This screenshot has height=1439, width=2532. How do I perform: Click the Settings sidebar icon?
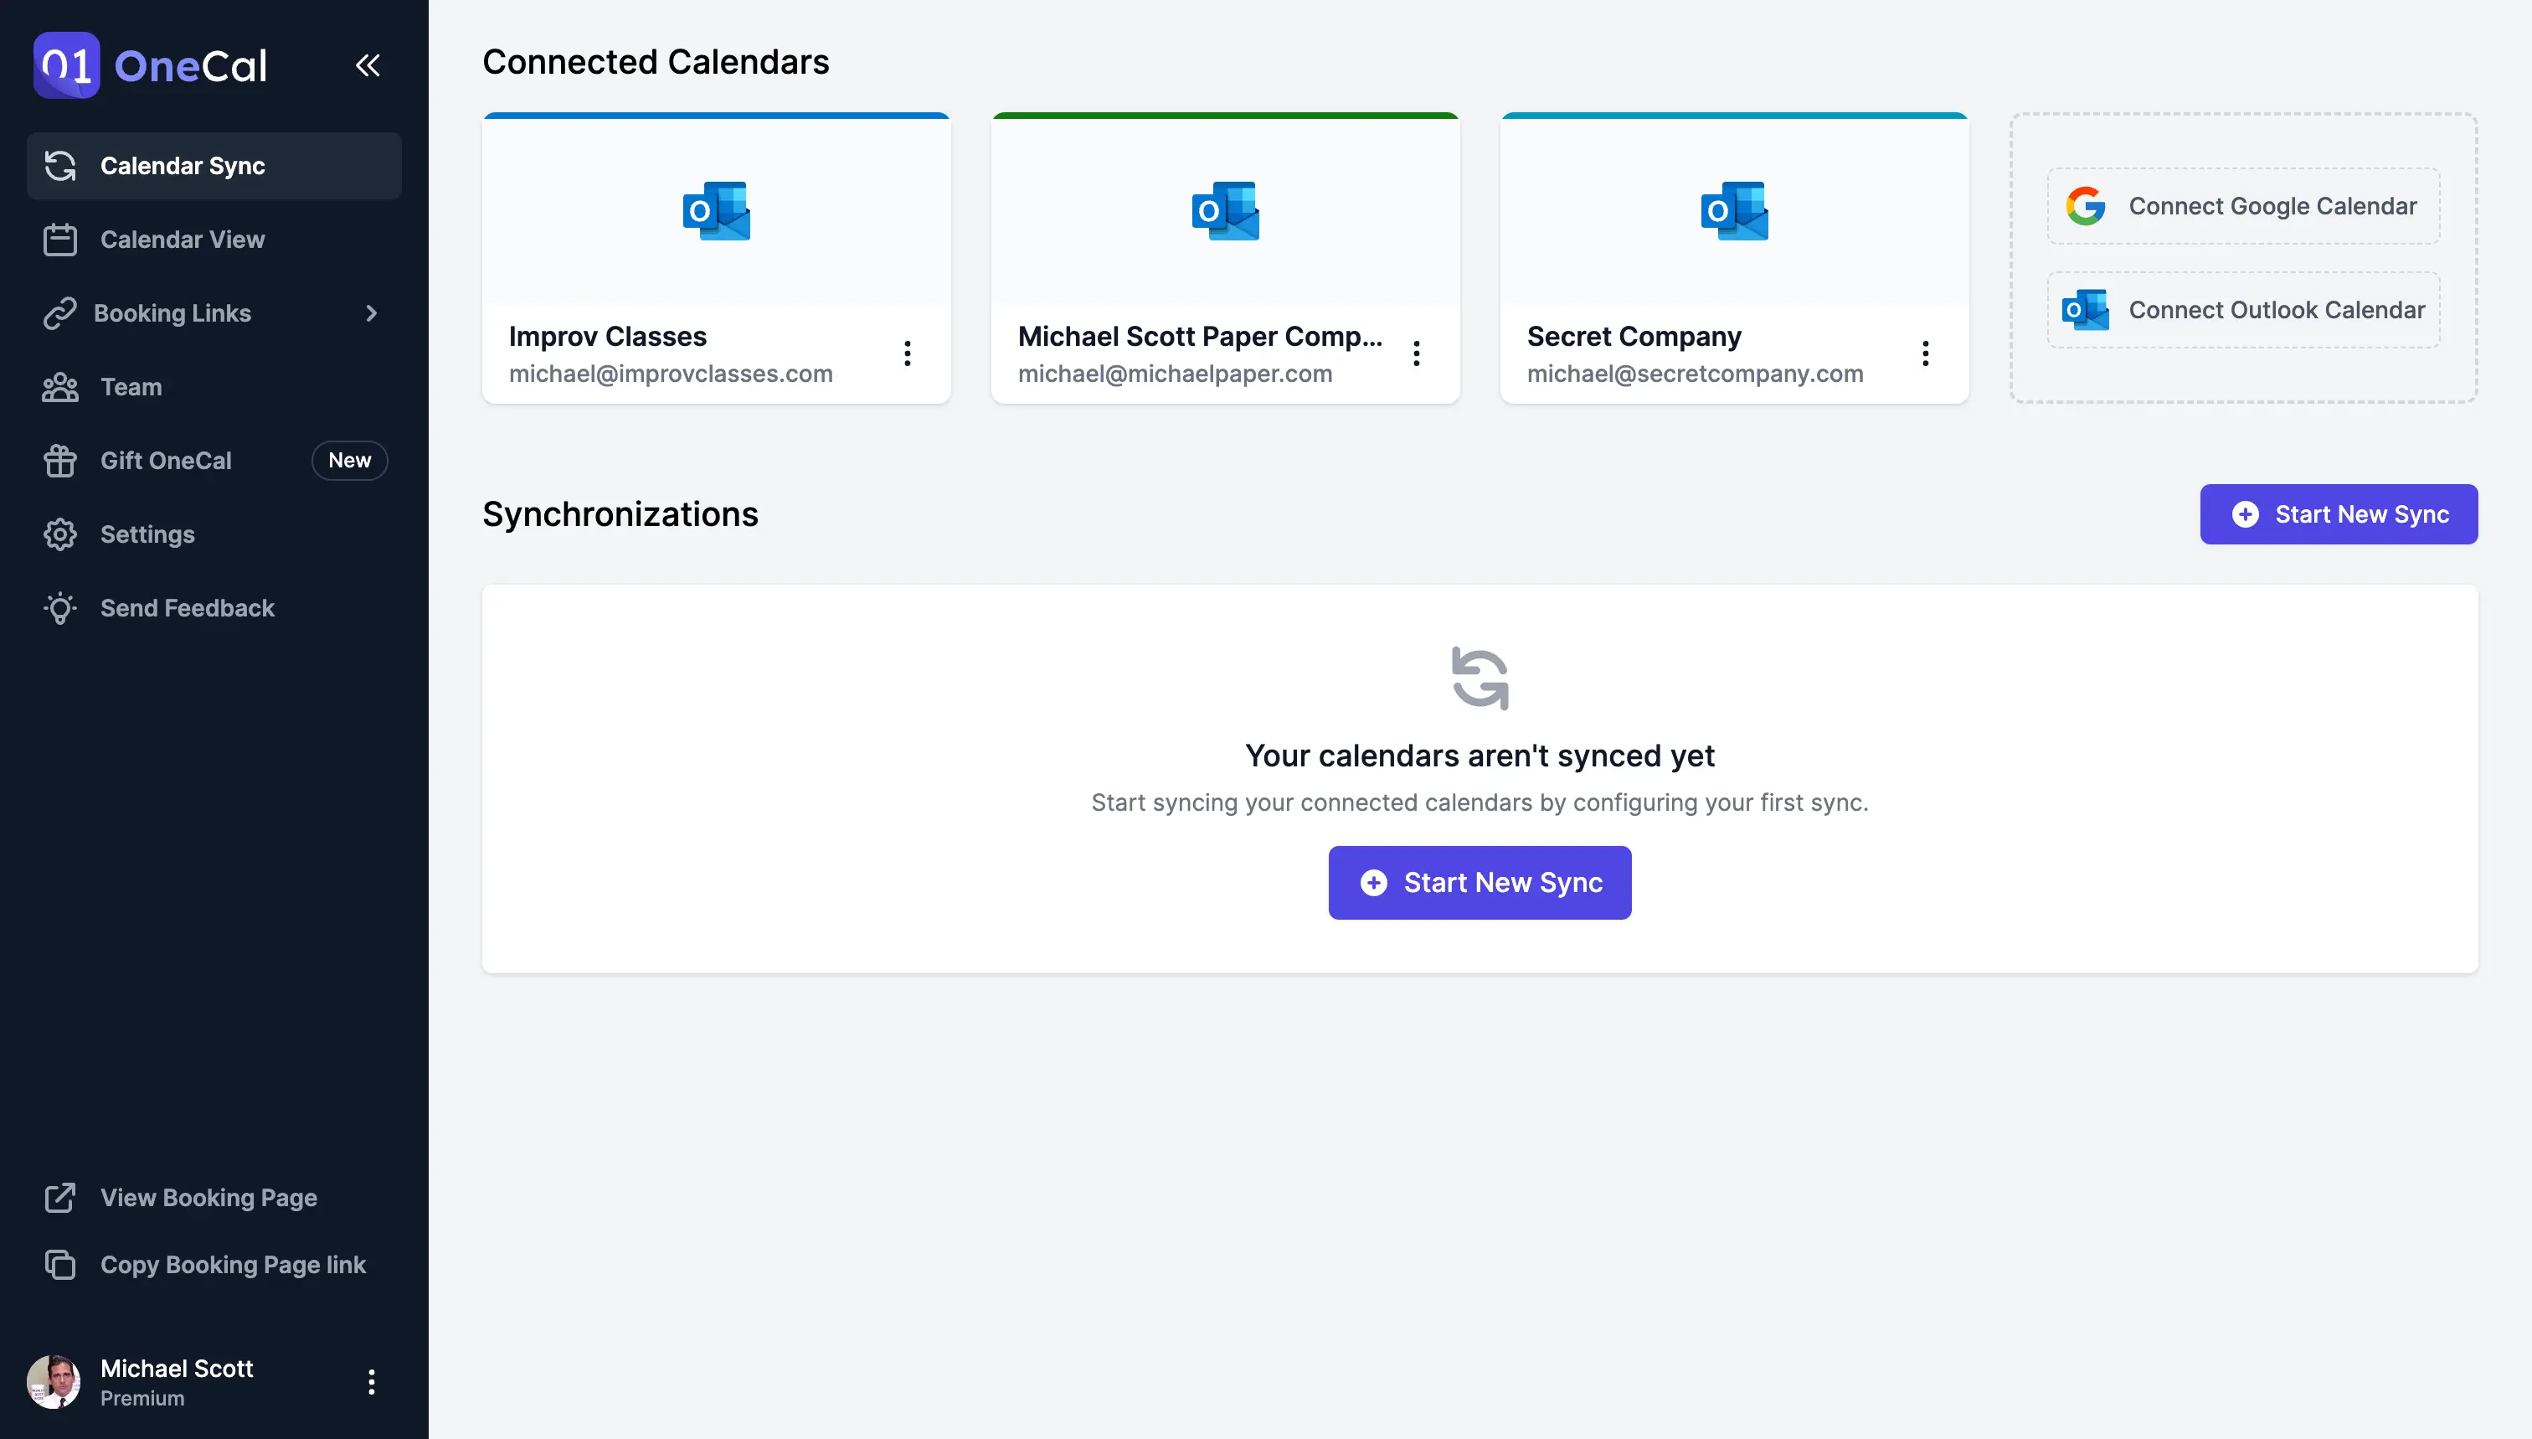click(59, 534)
